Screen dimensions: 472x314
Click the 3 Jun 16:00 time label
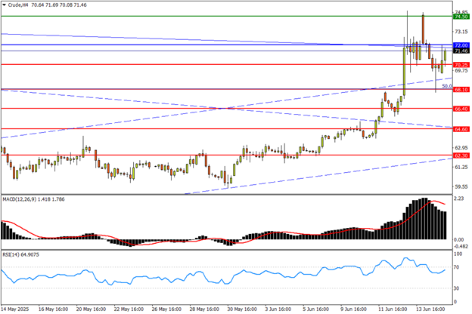[x=278, y=309]
